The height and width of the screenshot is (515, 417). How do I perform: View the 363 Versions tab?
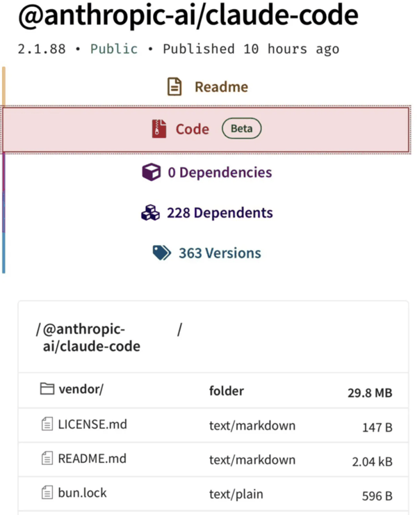pos(220,253)
